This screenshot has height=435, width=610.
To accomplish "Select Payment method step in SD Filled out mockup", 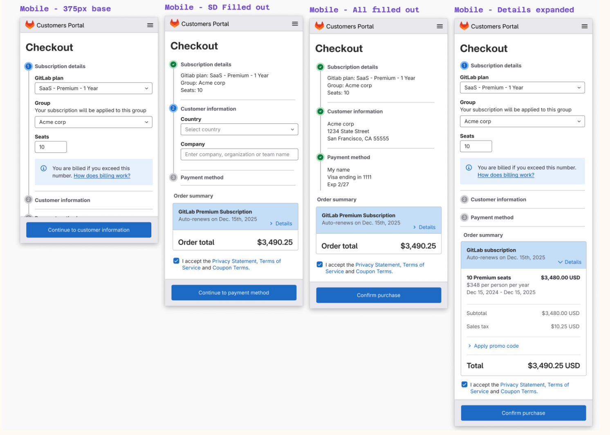I will [202, 177].
